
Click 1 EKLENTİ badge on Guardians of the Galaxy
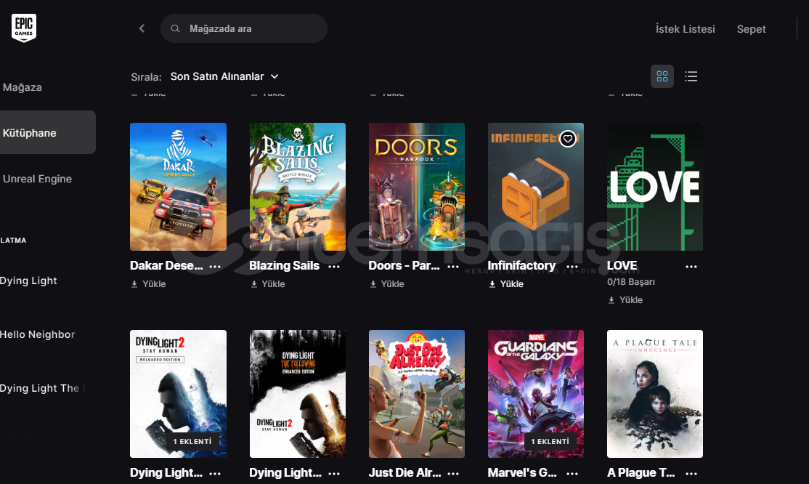(x=550, y=442)
